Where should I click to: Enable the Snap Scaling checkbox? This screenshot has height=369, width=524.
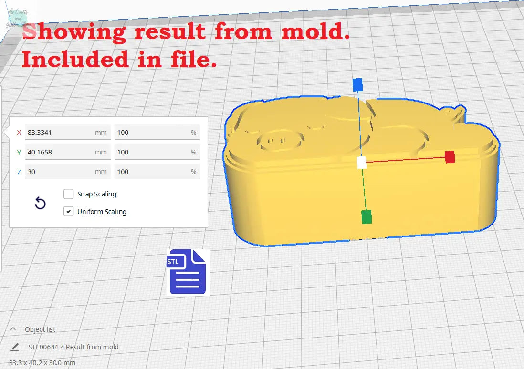69,194
